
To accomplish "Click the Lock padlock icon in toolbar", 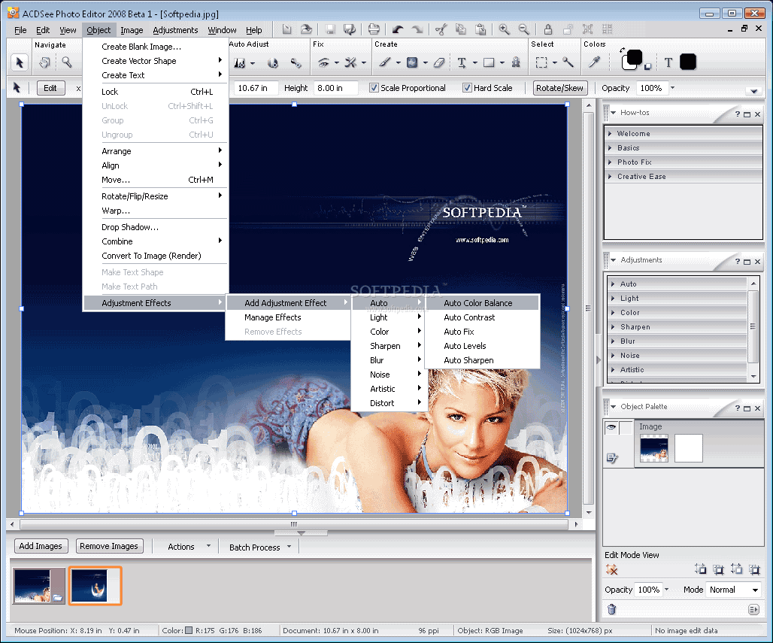I will point(548,29).
